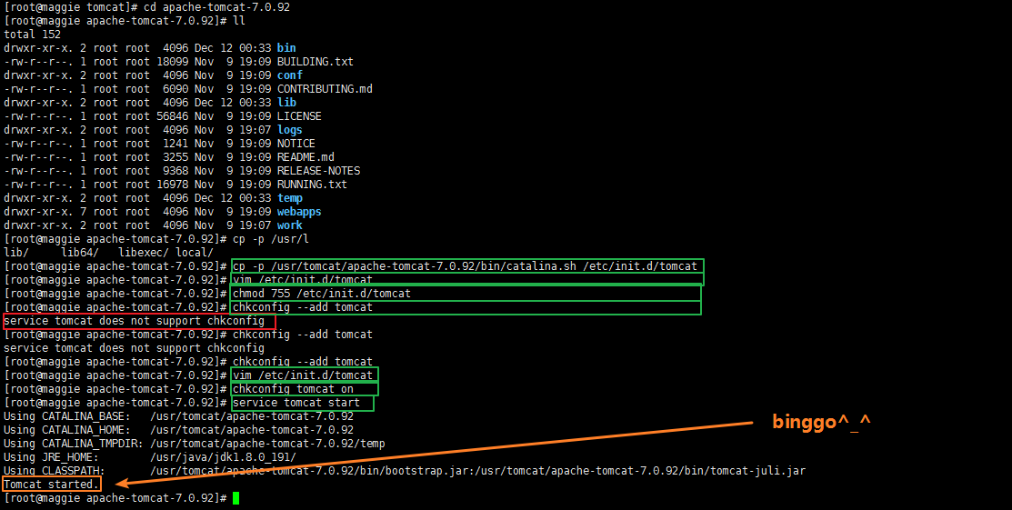Click the file size value 9368
Screen dimensions: 1012x510
click(175, 170)
